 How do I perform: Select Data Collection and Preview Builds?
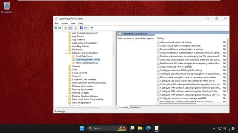point(89,83)
